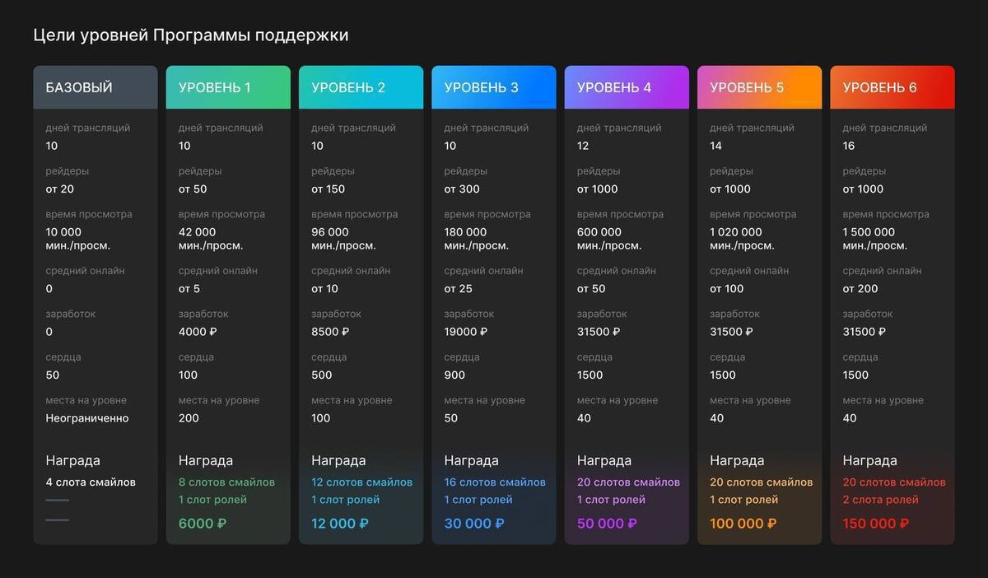Click raiders value 'от 20' in Базовый
This screenshot has width=988, height=578.
coord(59,189)
